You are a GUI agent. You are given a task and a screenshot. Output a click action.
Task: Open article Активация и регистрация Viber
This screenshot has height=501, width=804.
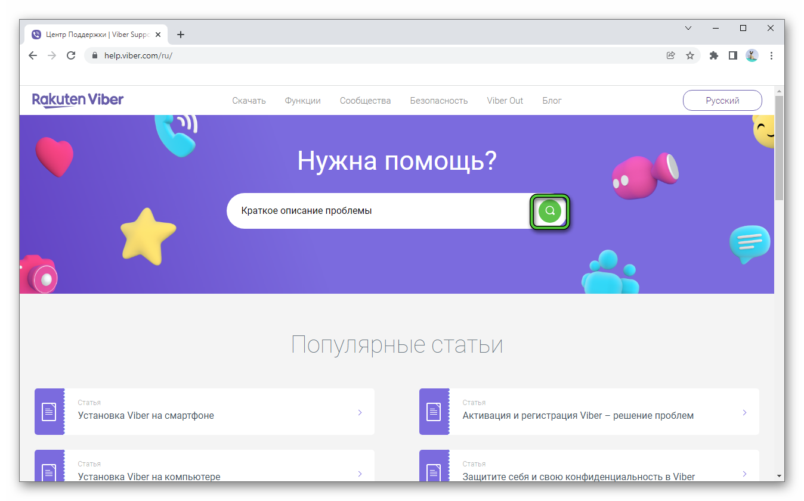(x=577, y=415)
